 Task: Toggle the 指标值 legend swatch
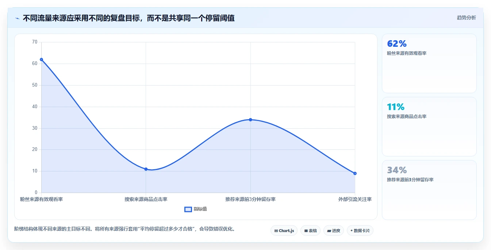[x=188, y=209]
